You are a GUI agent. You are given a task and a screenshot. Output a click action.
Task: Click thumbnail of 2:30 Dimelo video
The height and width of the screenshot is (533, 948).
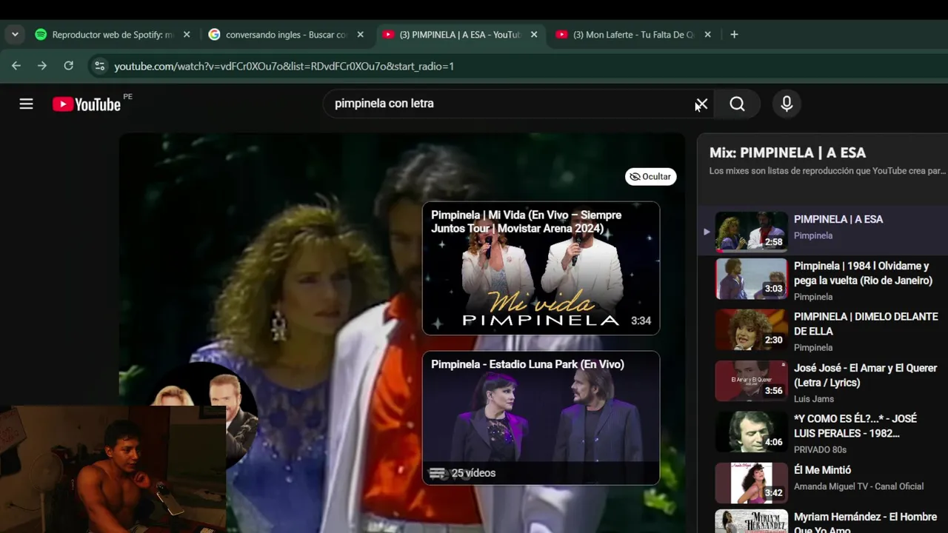(x=751, y=329)
